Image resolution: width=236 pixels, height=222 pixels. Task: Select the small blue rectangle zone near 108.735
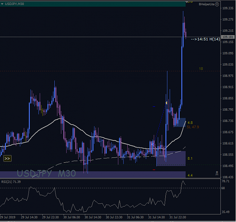tap(180, 122)
